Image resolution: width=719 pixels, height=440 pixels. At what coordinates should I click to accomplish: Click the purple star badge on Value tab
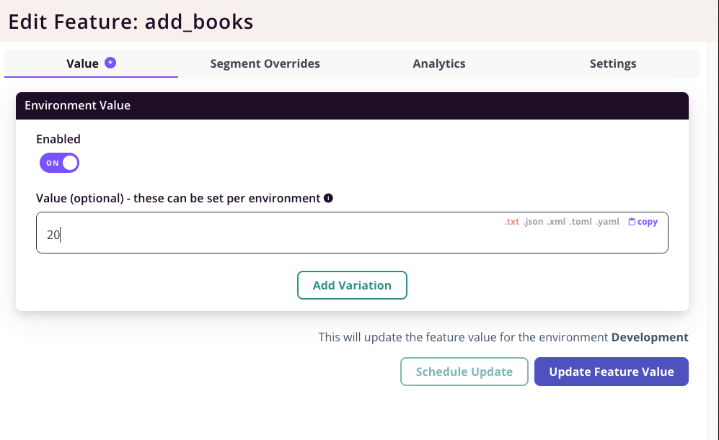click(110, 63)
